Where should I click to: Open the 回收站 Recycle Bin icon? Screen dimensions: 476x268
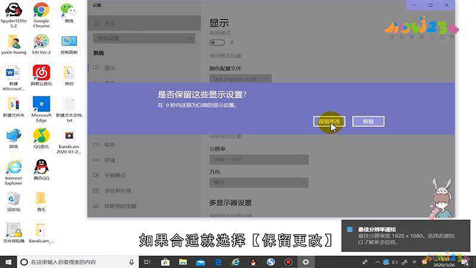13,202
